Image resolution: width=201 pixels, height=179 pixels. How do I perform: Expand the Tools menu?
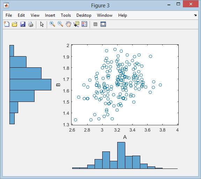tap(66, 15)
